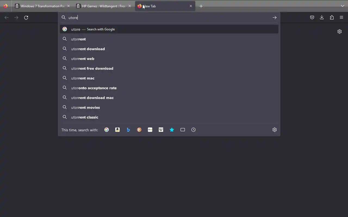This screenshot has height=217, width=348.
Task: Open the Extensions puzzle icon
Action: pyautogui.click(x=332, y=17)
